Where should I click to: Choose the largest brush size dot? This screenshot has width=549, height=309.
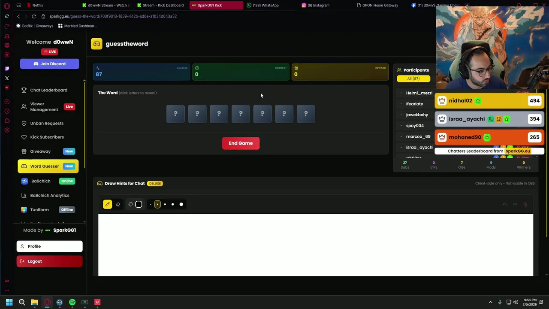pyautogui.click(x=181, y=204)
